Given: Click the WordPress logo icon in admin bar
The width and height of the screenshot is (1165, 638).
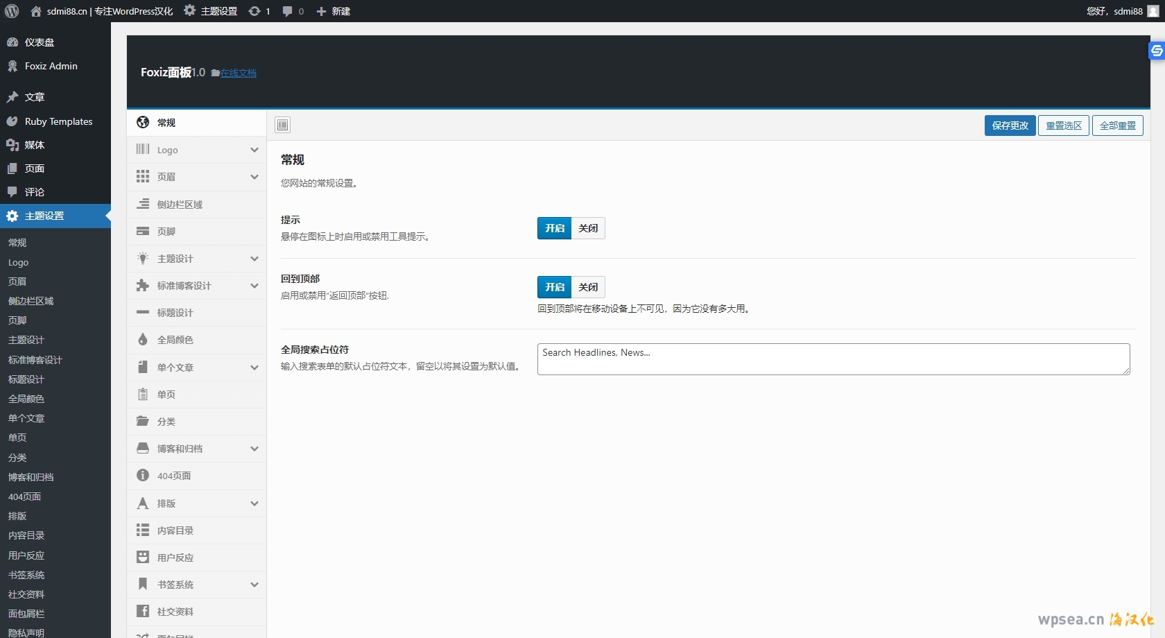Looking at the screenshot, I should point(12,11).
